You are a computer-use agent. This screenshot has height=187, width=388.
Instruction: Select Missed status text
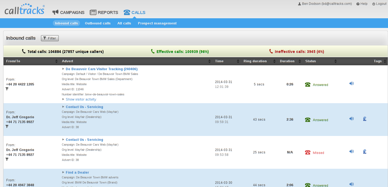[318, 153]
